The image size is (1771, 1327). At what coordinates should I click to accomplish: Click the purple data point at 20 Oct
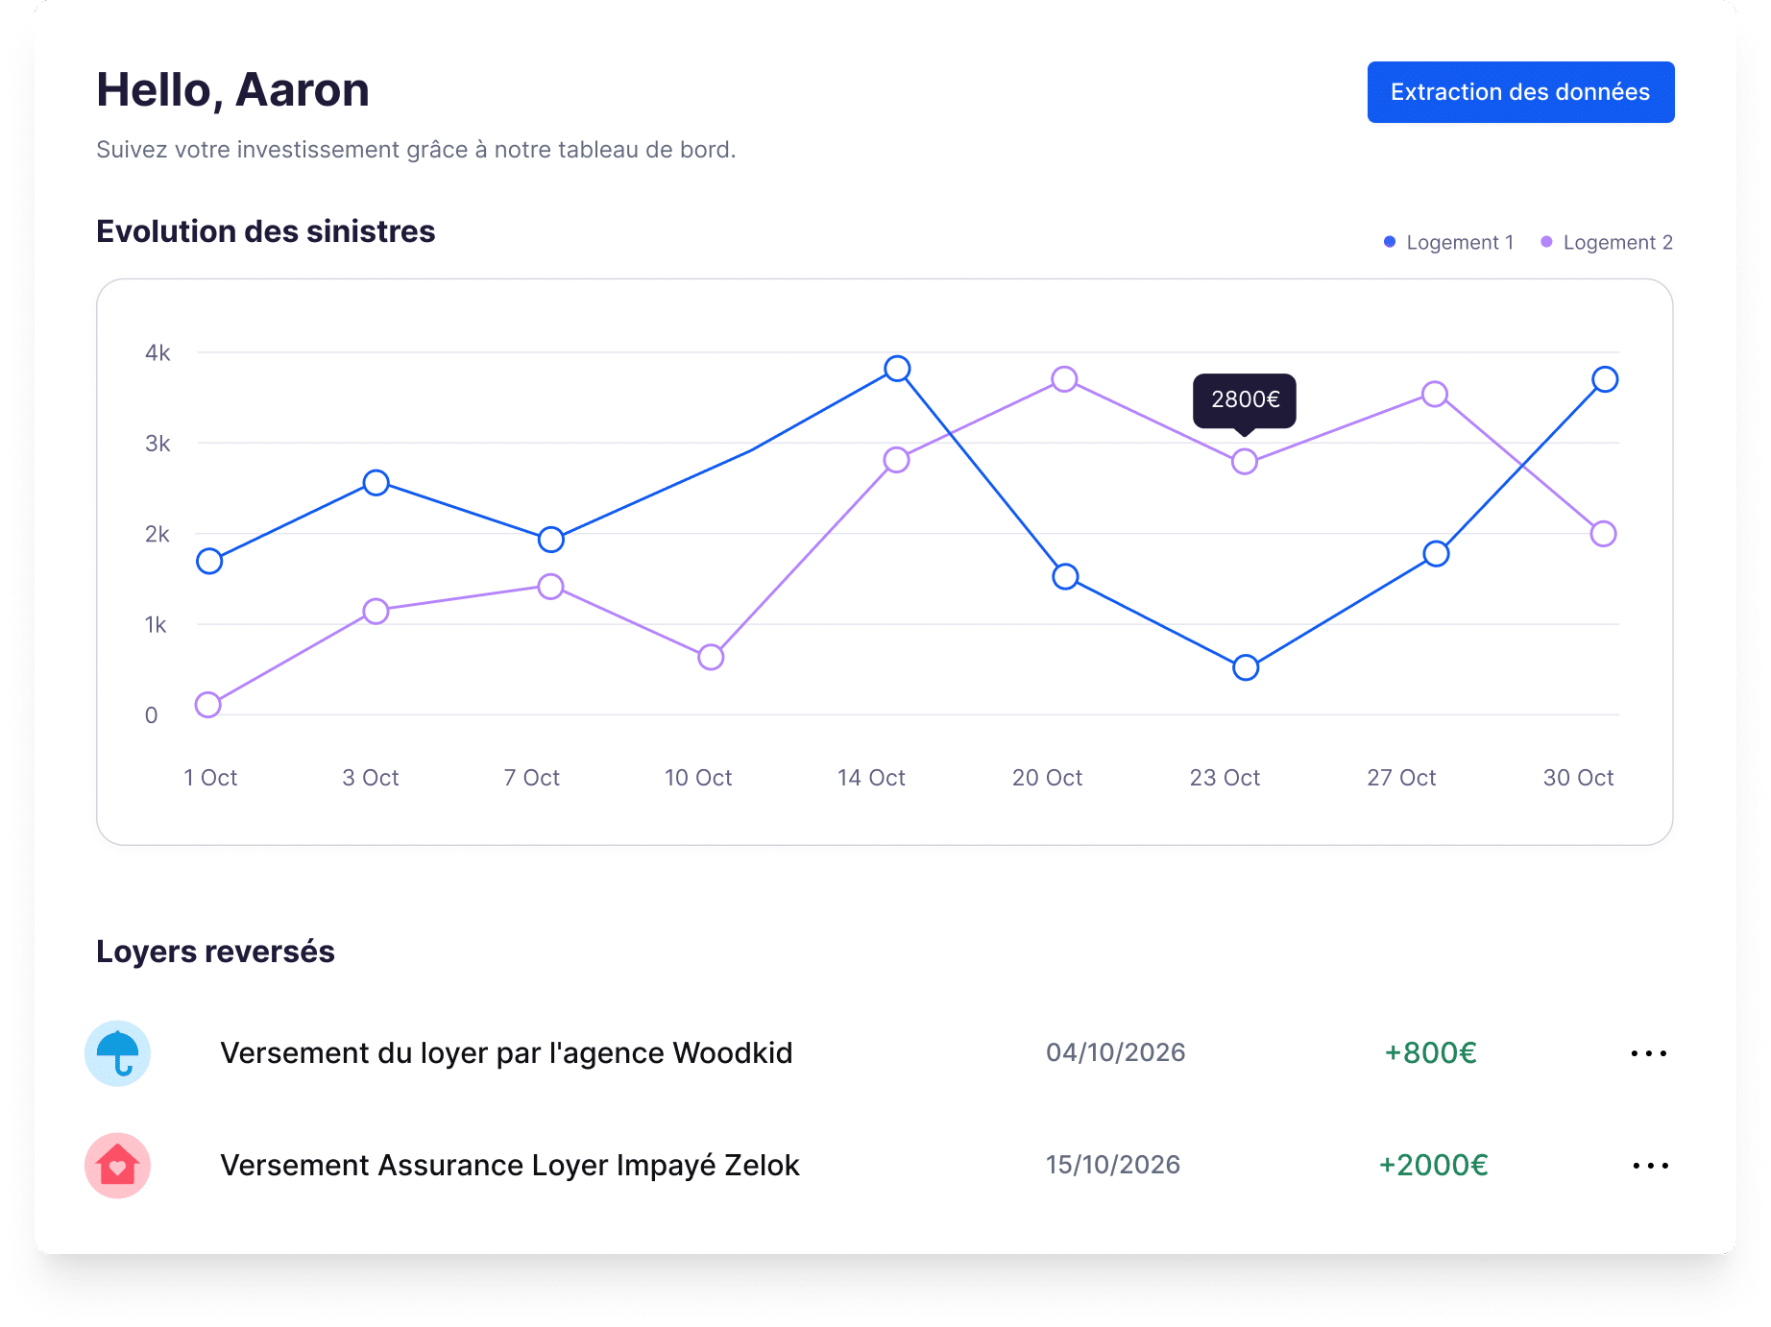tap(1063, 379)
